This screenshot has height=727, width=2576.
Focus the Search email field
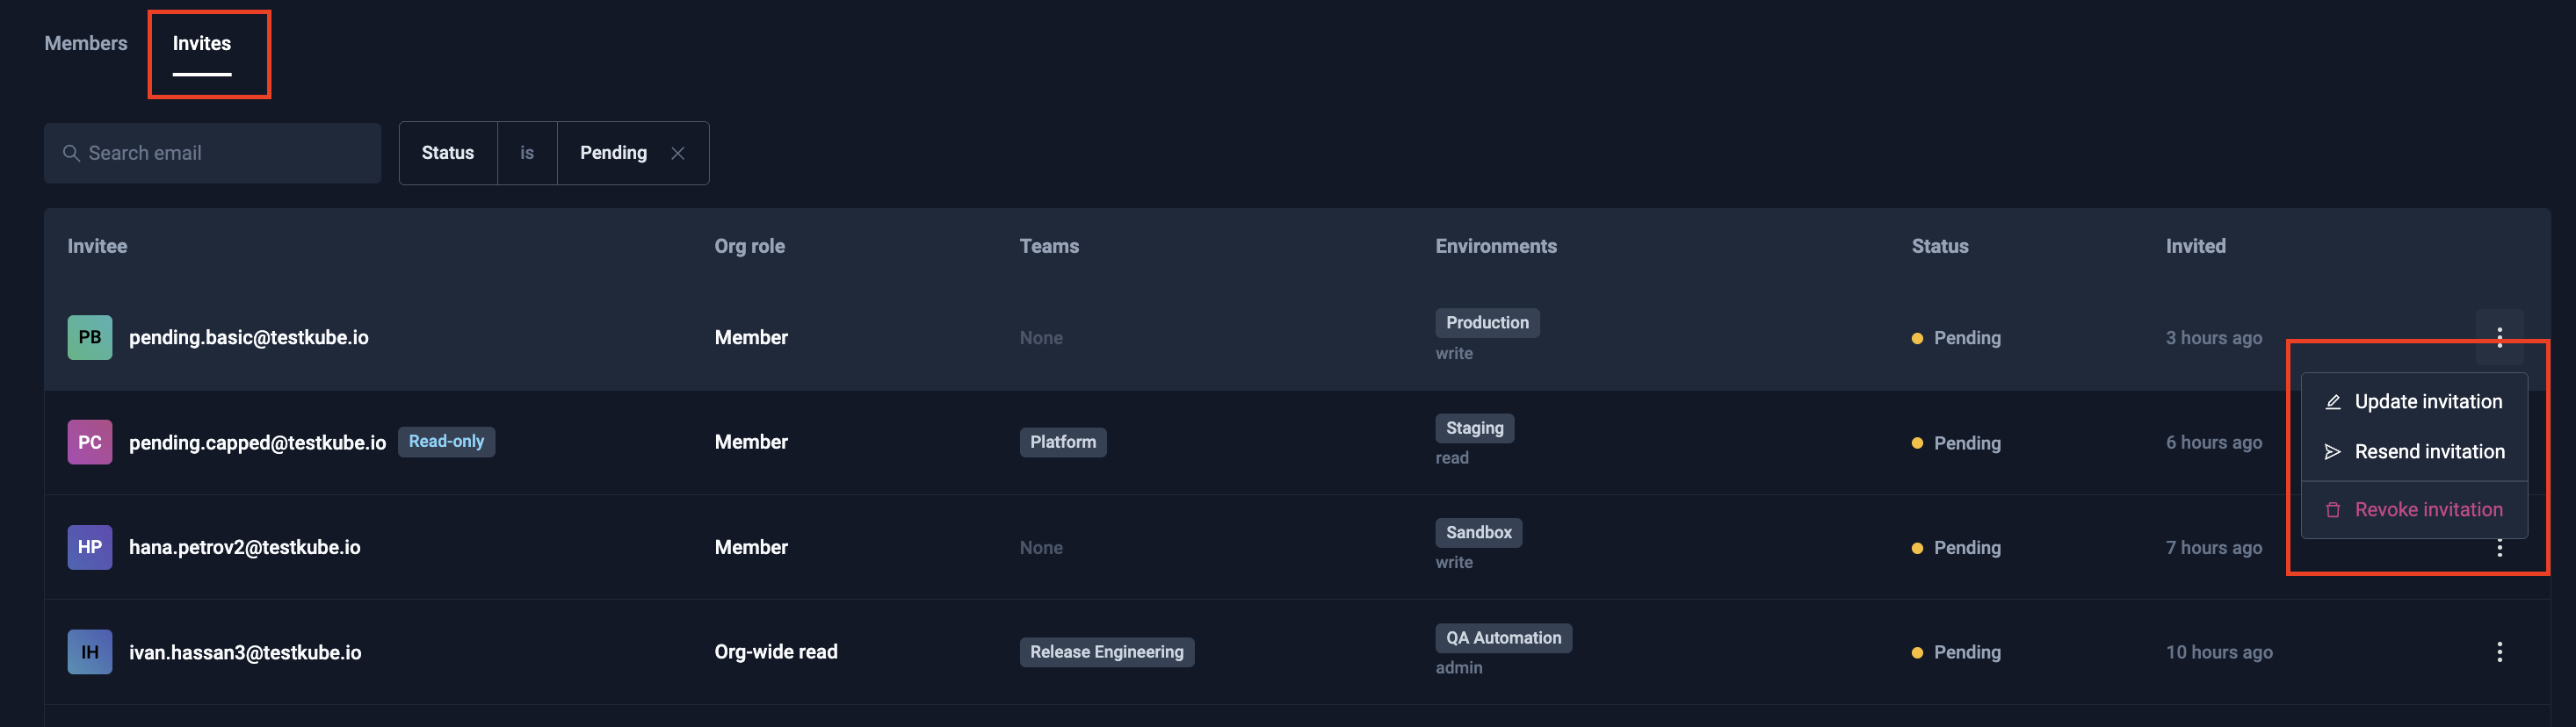tap(212, 153)
